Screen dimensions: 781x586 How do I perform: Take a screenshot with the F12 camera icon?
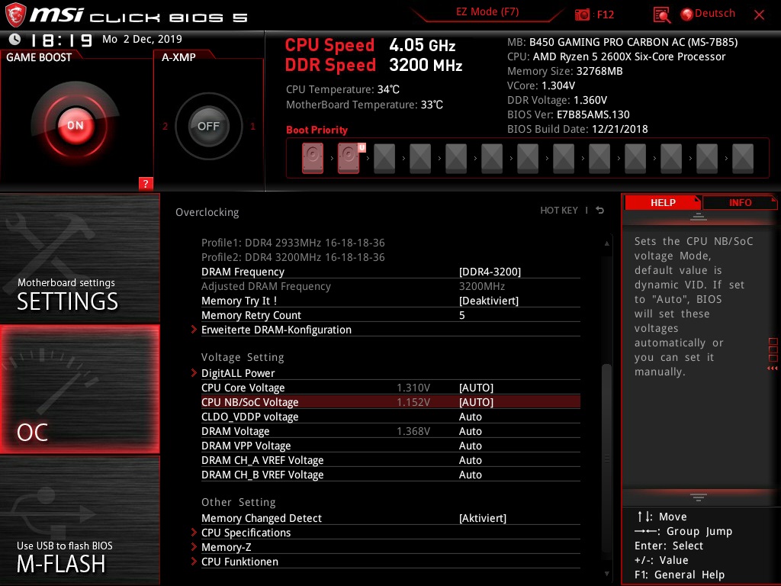pyautogui.click(x=582, y=15)
